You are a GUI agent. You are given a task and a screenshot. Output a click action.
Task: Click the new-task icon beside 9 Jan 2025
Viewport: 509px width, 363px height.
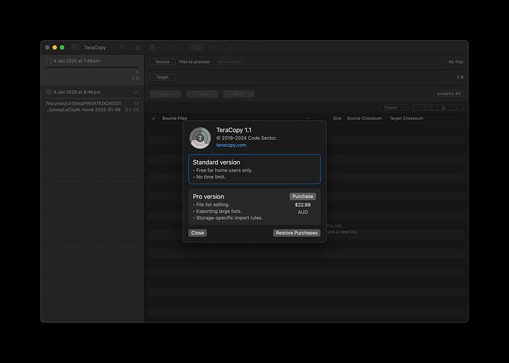coord(49,61)
